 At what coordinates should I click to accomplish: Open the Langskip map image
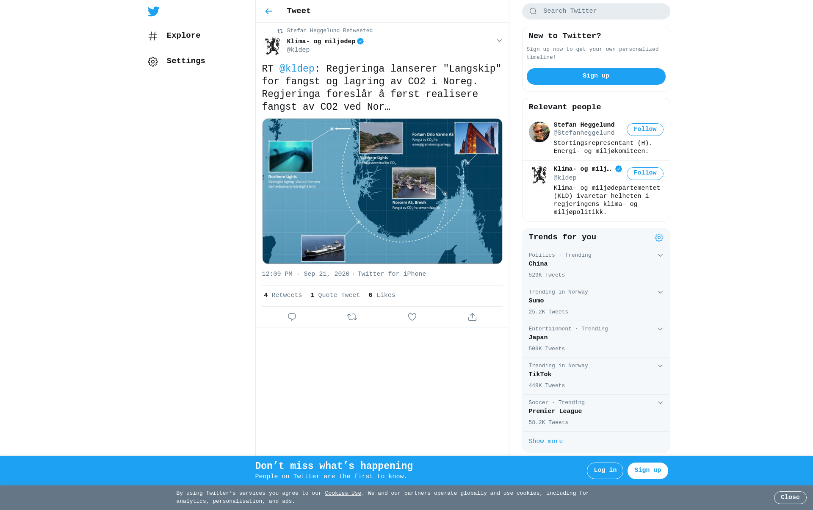click(x=382, y=191)
